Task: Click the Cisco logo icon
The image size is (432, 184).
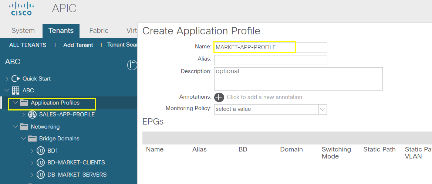Action: pos(21,9)
